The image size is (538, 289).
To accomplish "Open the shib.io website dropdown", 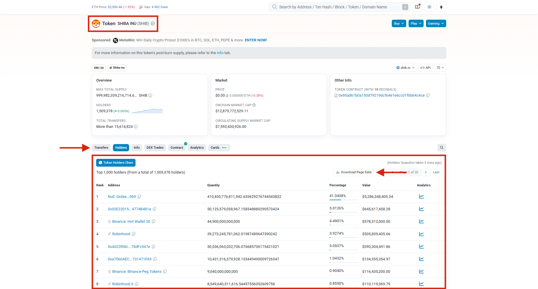I will click(405, 68).
